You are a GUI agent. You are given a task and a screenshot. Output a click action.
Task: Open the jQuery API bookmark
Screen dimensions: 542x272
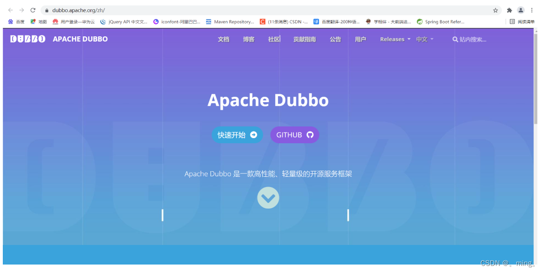[124, 22]
